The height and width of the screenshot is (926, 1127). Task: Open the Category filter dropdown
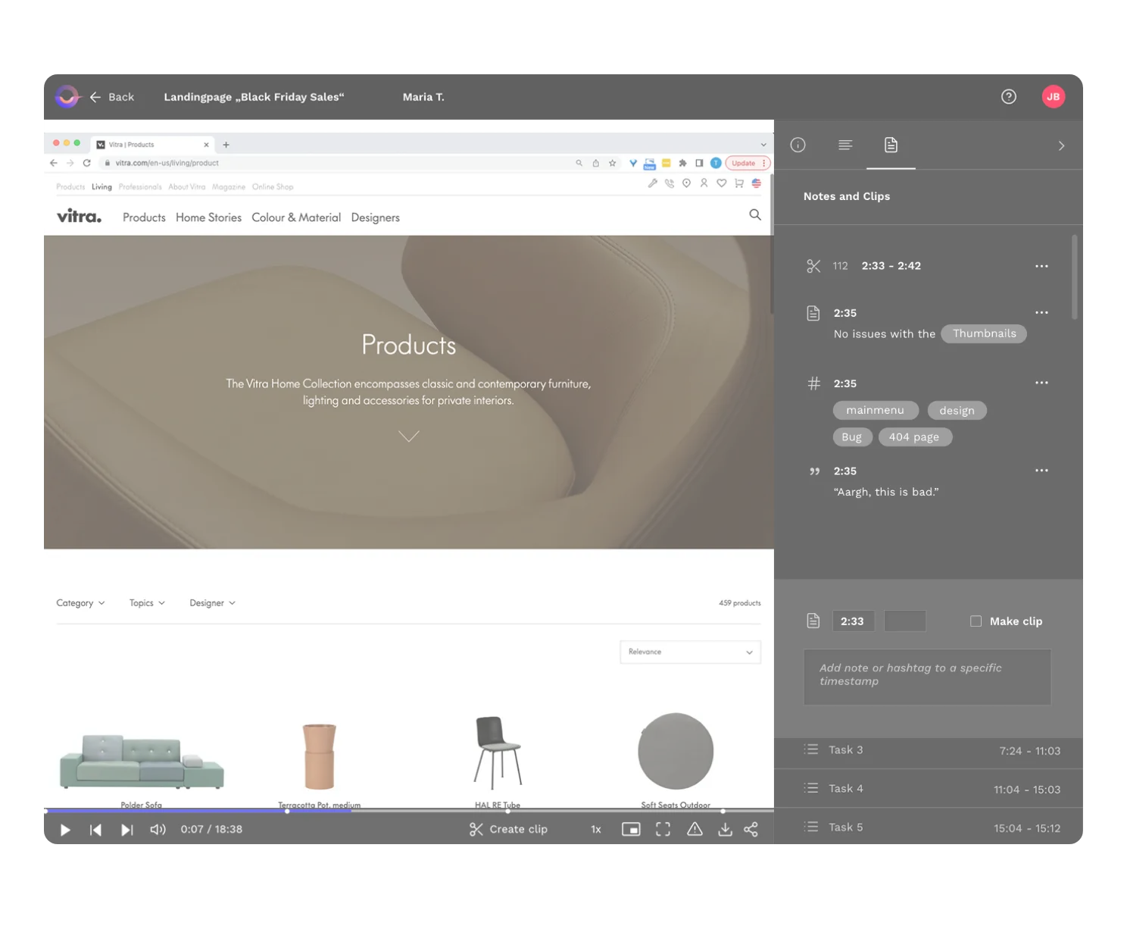[x=79, y=602]
